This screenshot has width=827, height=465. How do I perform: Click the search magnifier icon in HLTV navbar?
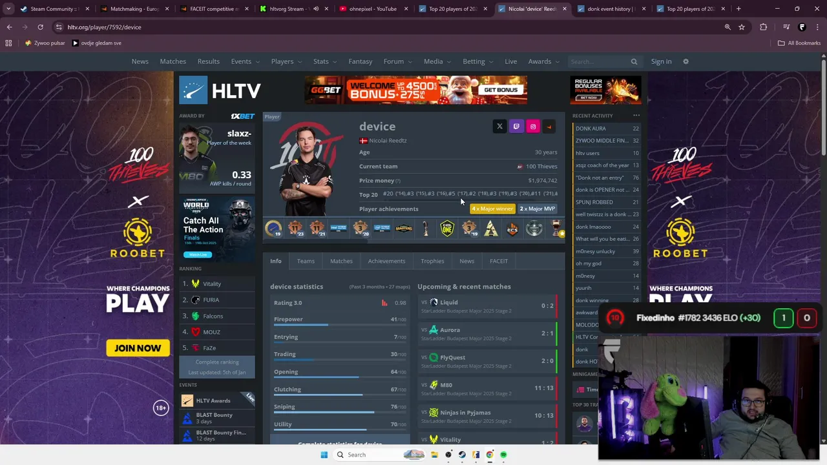(x=634, y=61)
